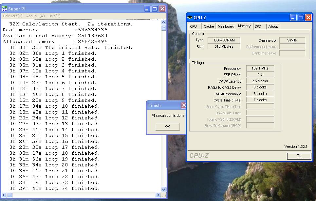The height and width of the screenshot is (201, 316).
Task: Click the OK button in CPU-Z
Action: [299, 156]
